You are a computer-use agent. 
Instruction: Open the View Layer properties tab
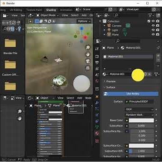pyautogui.click(x=97, y=68)
